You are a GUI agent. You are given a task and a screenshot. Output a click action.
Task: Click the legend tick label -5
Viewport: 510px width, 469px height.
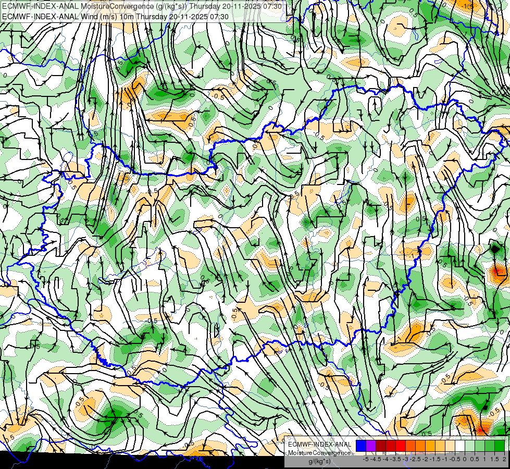366,459
